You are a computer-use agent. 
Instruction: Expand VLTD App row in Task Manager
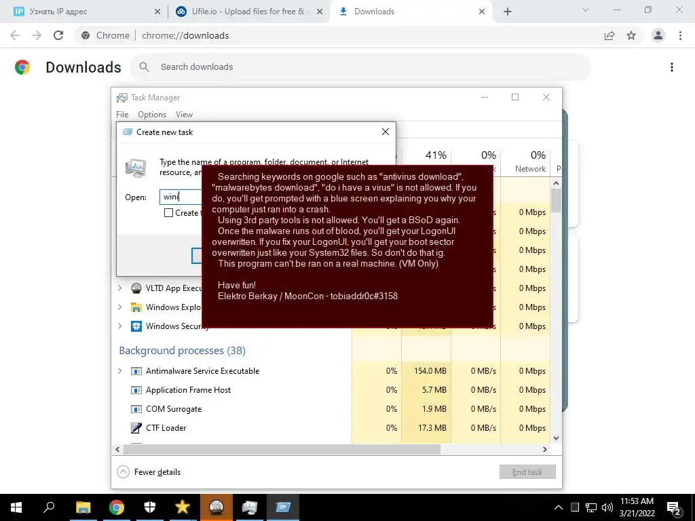[x=120, y=288]
